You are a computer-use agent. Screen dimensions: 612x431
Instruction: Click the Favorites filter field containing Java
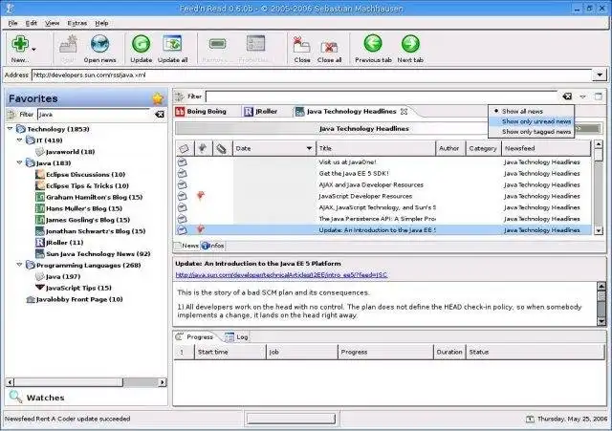tap(94, 115)
